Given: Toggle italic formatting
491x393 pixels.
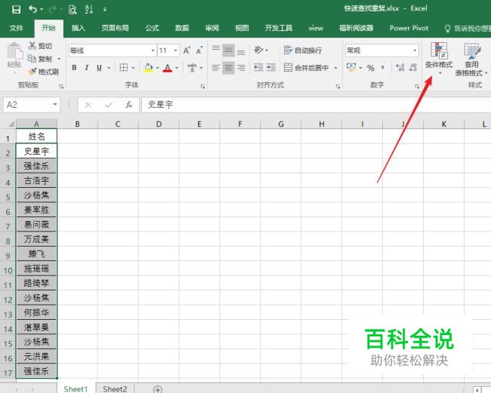Looking at the screenshot, I should pyautogui.click(x=87, y=68).
